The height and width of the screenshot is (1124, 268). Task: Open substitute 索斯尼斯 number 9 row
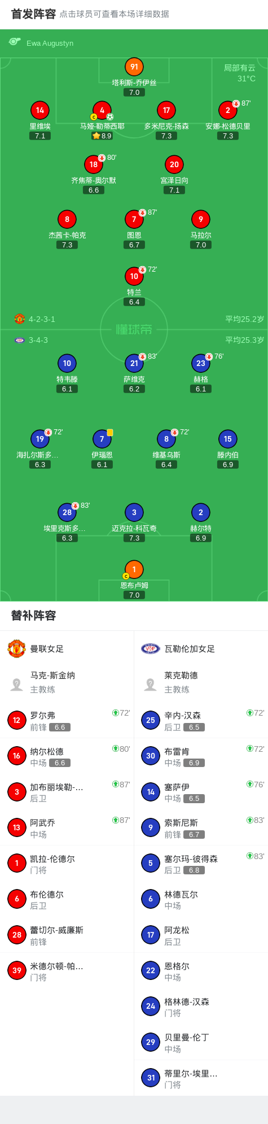click(201, 828)
